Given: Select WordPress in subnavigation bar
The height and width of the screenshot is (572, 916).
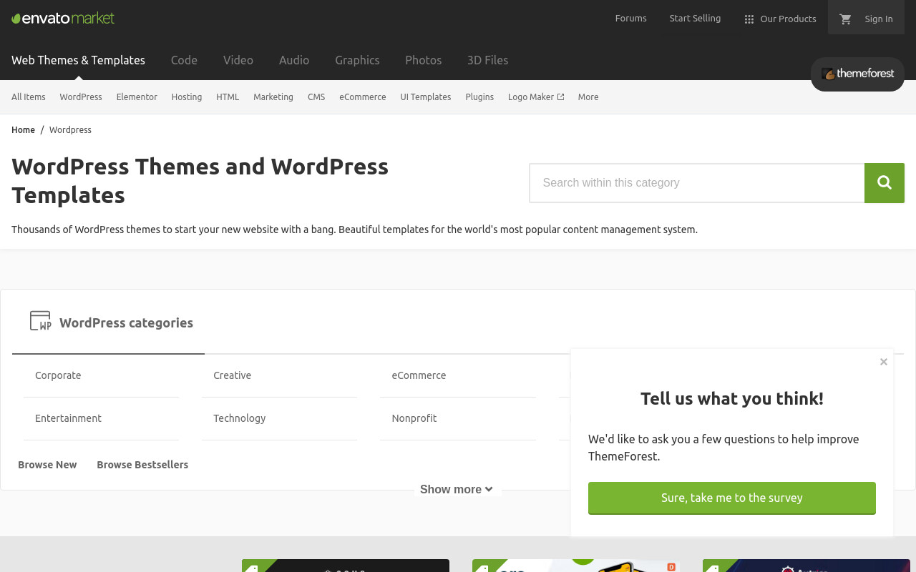Looking at the screenshot, I should [81, 97].
